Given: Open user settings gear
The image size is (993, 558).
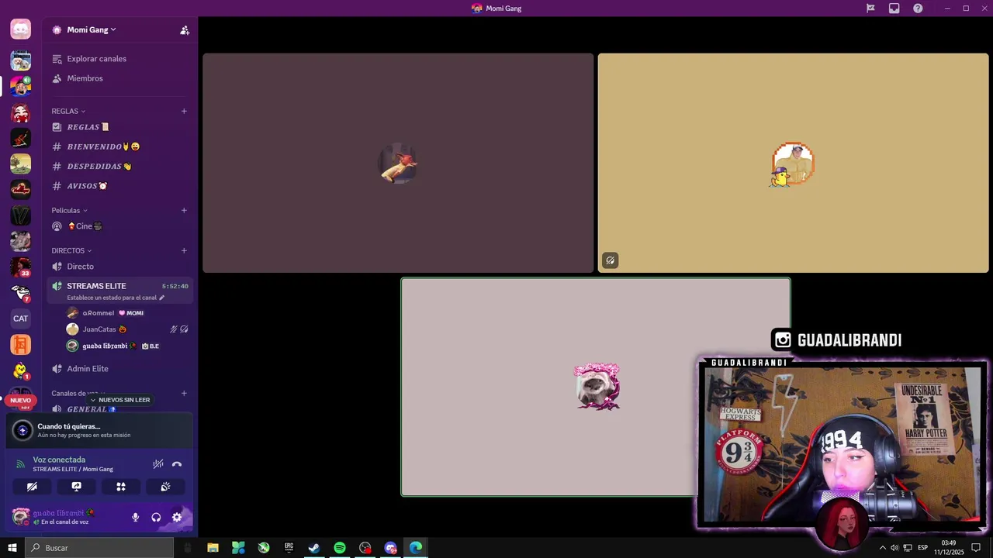Looking at the screenshot, I should tap(177, 517).
